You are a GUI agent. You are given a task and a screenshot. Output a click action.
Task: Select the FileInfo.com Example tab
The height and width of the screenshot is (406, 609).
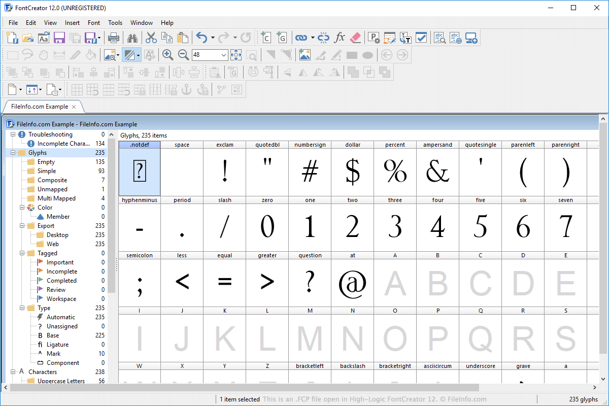pos(40,107)
